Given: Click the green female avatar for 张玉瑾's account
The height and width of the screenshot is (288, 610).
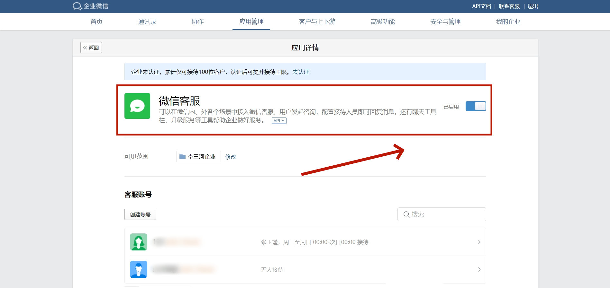Looking at the screenshot, I should coord(139,242).
